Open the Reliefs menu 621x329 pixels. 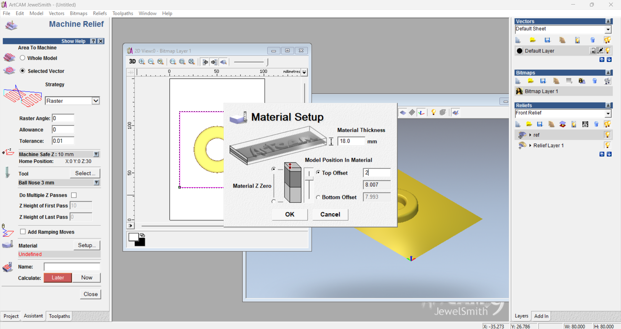(x=100, y=13)
